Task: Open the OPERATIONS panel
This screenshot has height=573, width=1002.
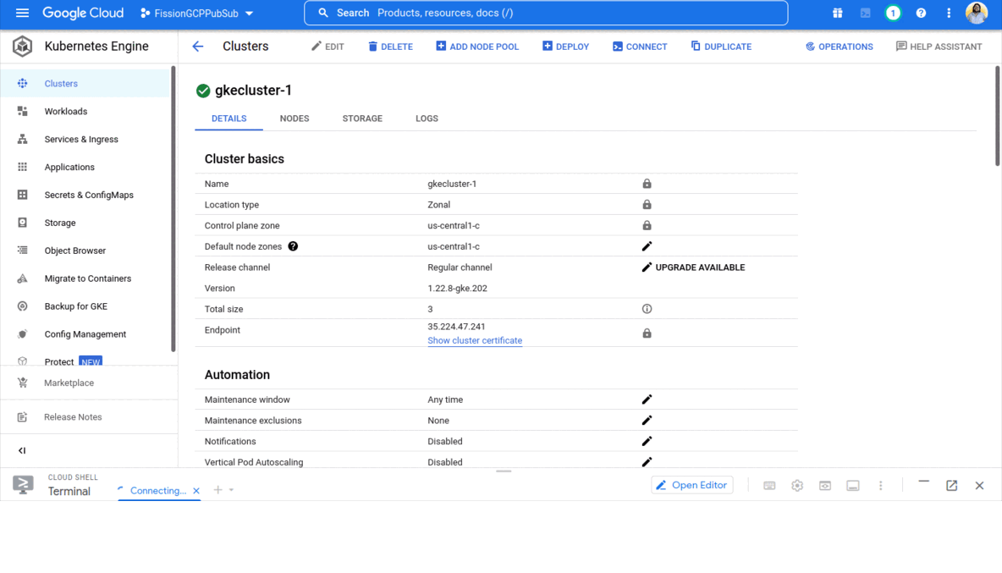Action: pyautogui.click(x=839, y=47)
